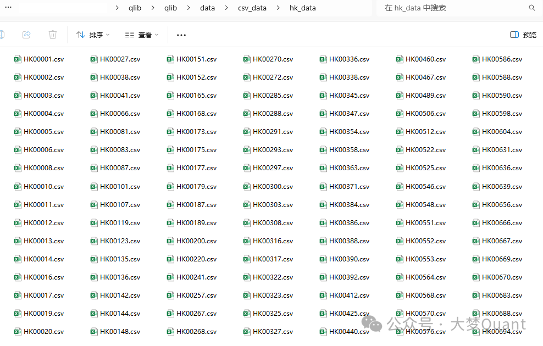Select the file name HK00546.csv
Screen dimensions: 543x346
(x=425, y=187)
